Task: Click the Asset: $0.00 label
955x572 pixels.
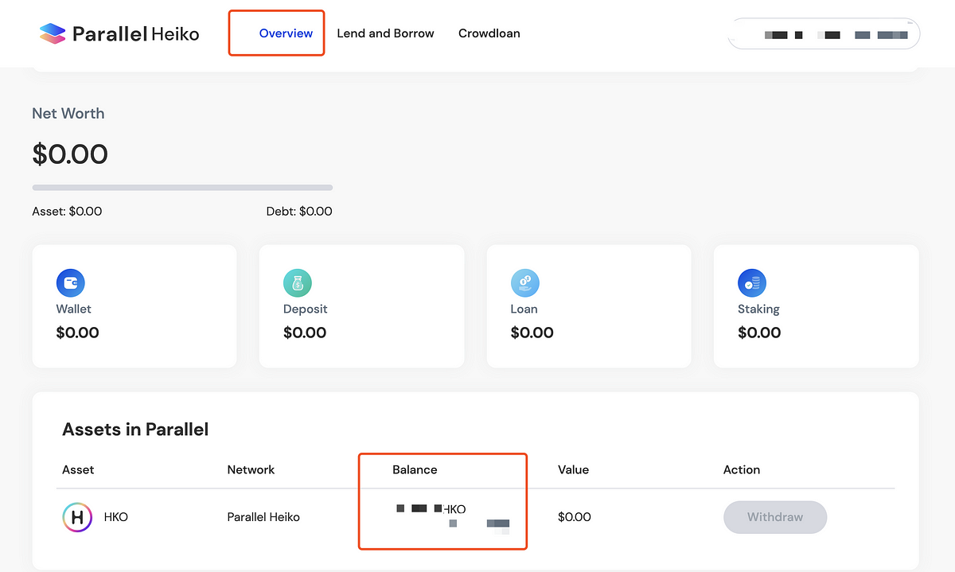Action: (x=67, y=212)
